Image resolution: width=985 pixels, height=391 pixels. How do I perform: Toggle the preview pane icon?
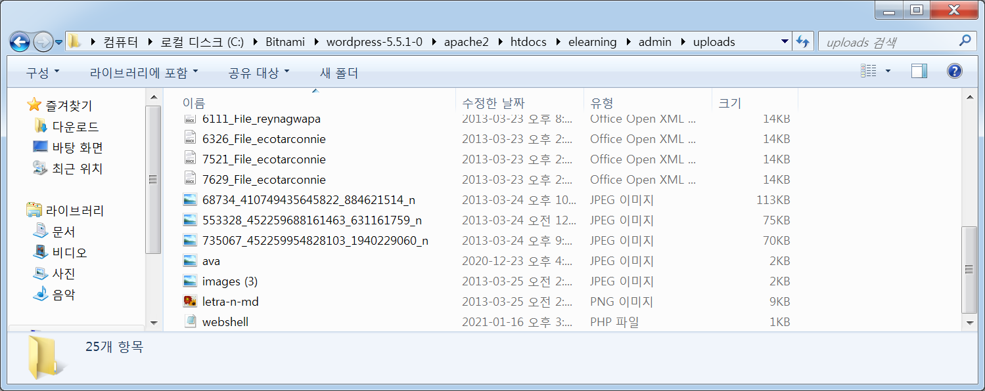919,71
